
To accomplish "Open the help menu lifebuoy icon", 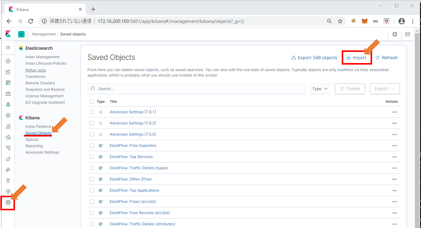I will pyautogui.click(x=395, y=34).
